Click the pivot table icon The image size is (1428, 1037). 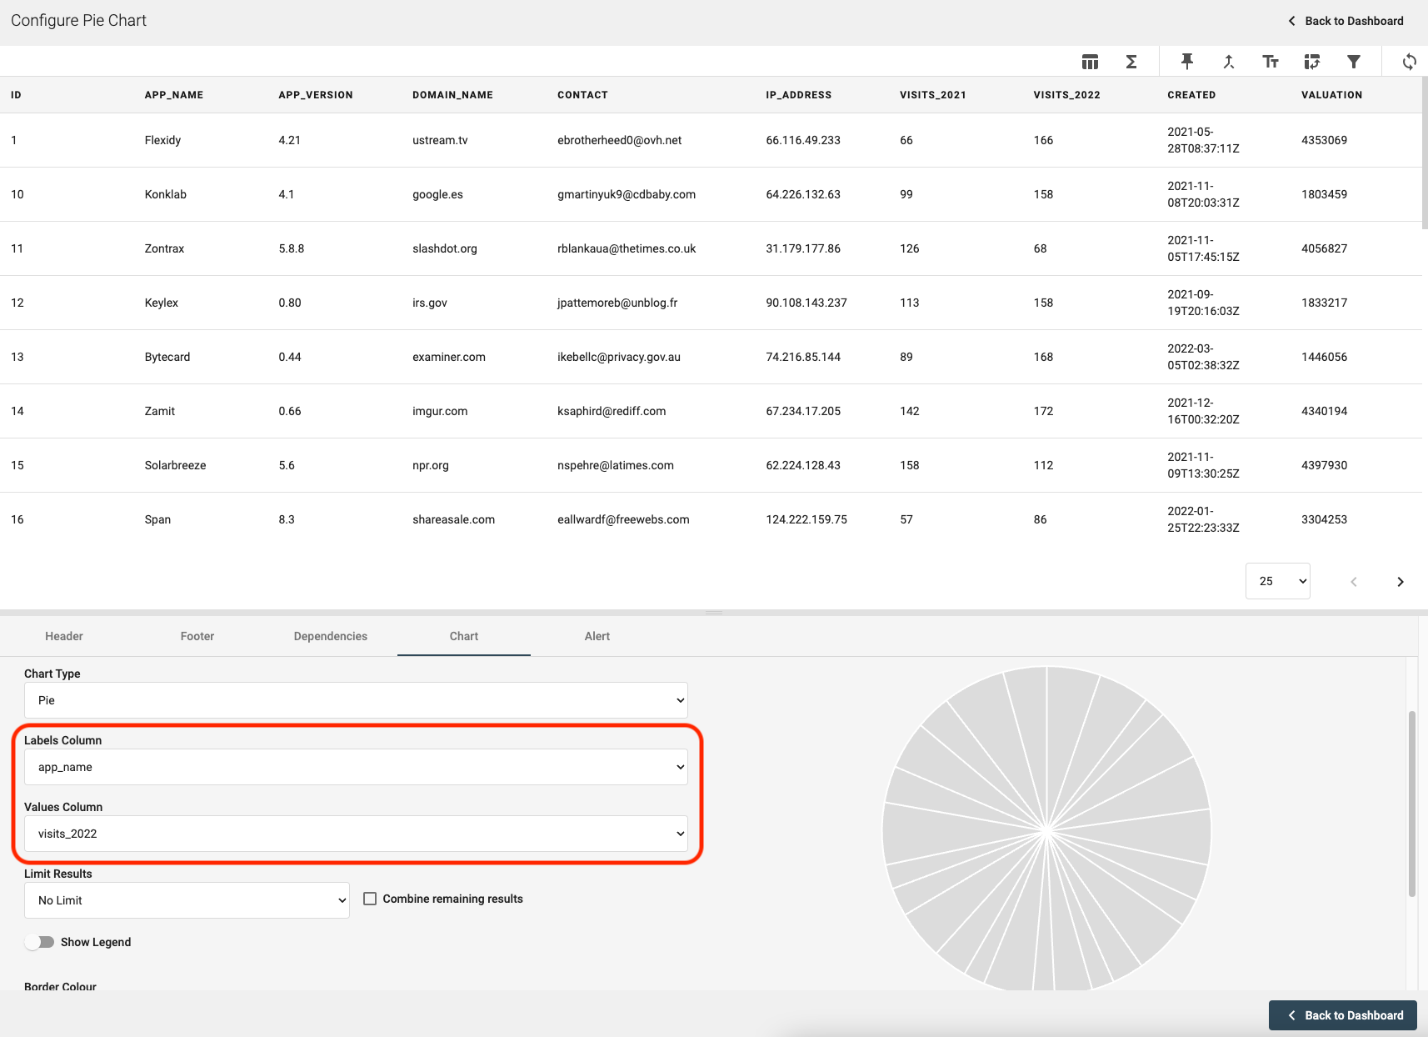click(1312, 62)
